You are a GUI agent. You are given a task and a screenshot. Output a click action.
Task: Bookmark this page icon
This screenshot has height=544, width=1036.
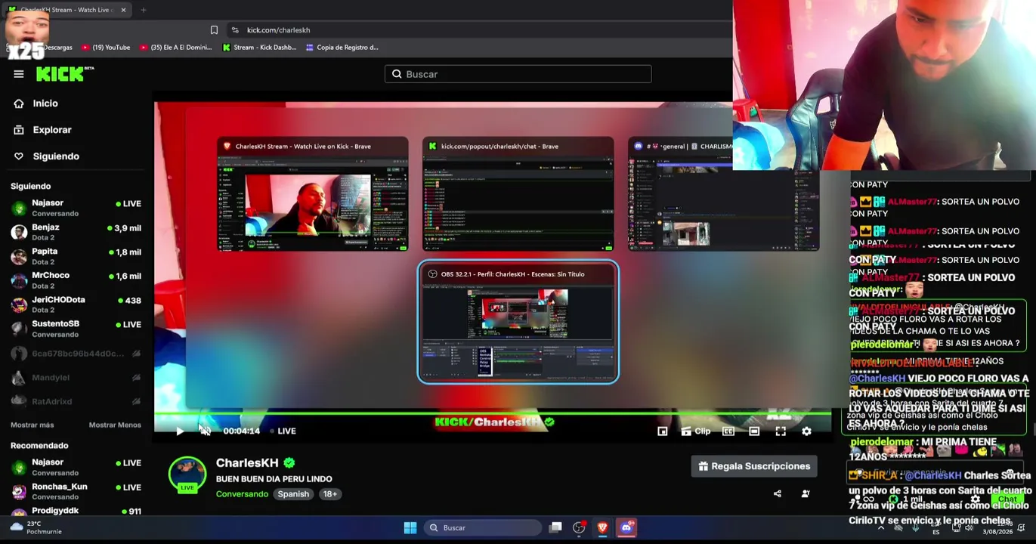click(214, 30)
